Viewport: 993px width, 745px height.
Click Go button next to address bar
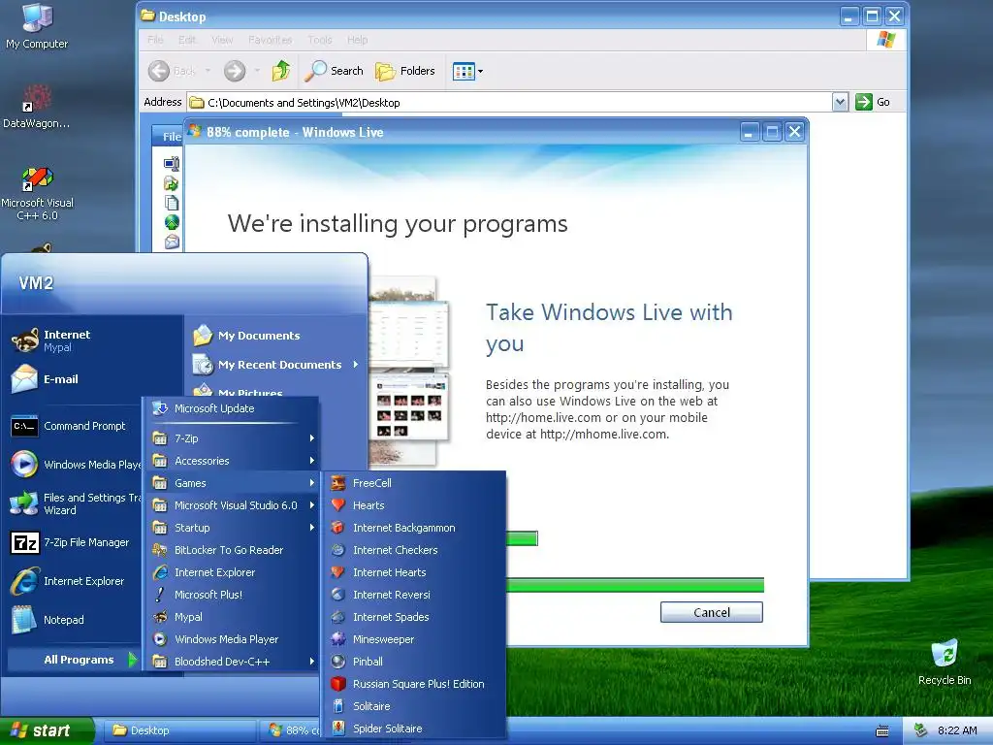coord(873,102)
